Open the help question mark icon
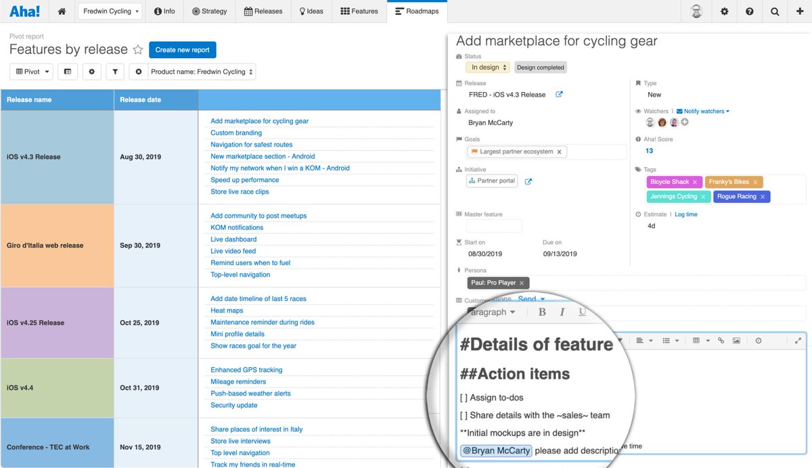This screenshot has width=812, height=468. (x=749, y=11)
